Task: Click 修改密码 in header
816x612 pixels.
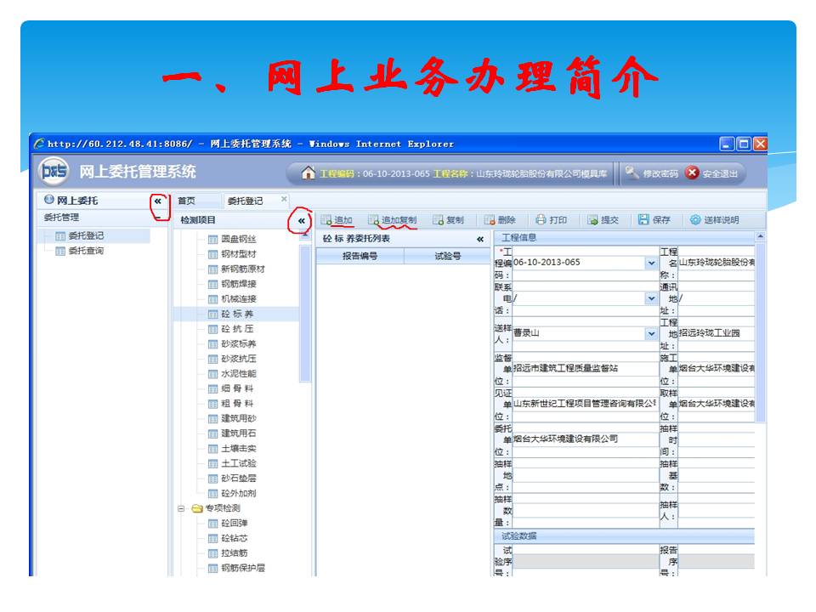Action: point(653,173)
